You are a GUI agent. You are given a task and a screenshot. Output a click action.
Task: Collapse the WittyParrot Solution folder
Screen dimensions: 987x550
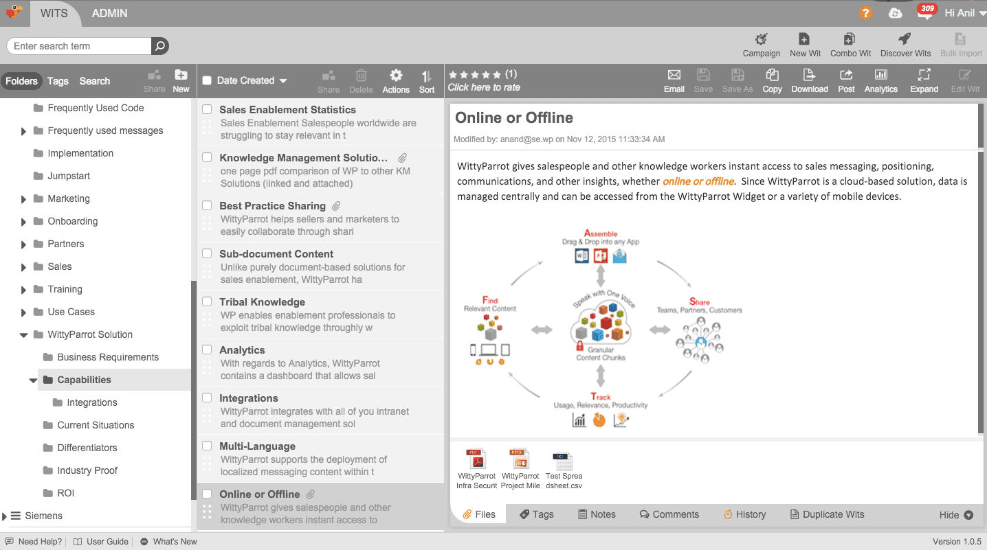pyautogui.click(x=24, y=335)
